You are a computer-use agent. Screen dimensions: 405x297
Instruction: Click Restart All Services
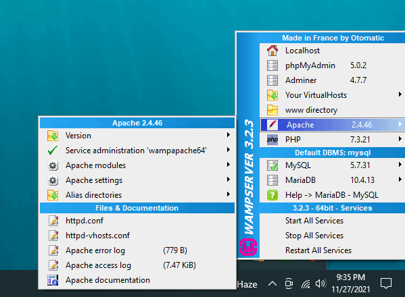coord(332,250)
